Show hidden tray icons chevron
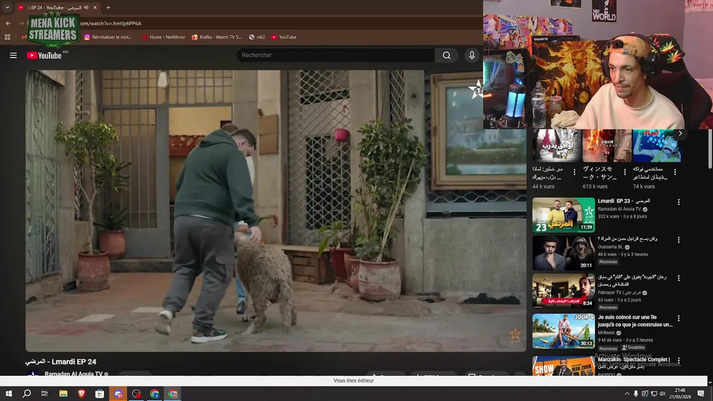713x401 pixels. pos(627,394)
